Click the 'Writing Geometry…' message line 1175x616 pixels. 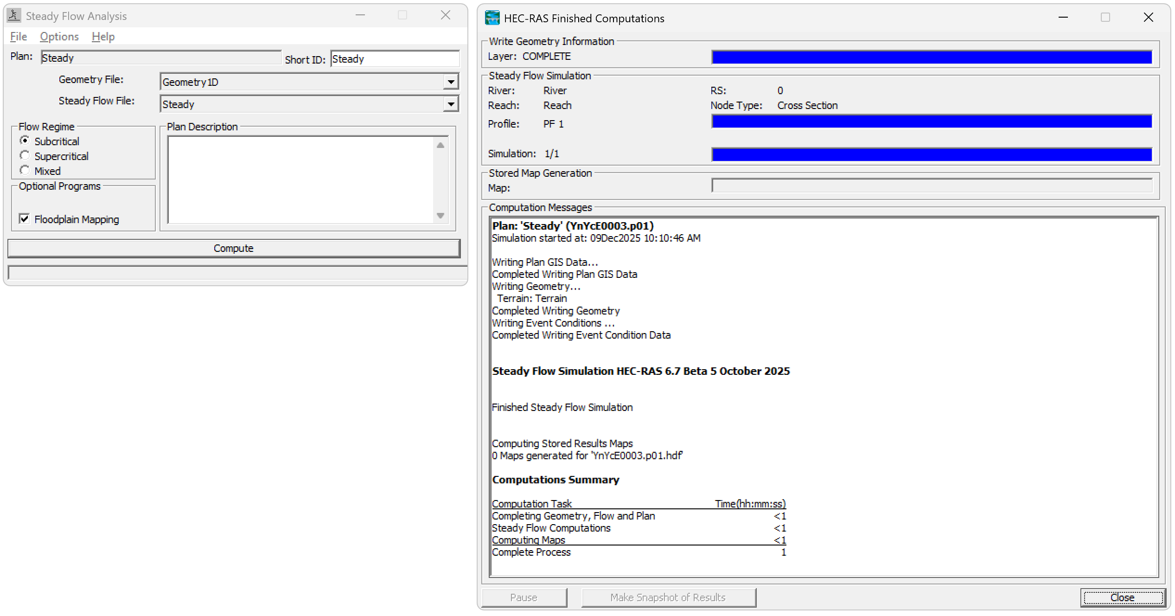click(x=536, y=286)
